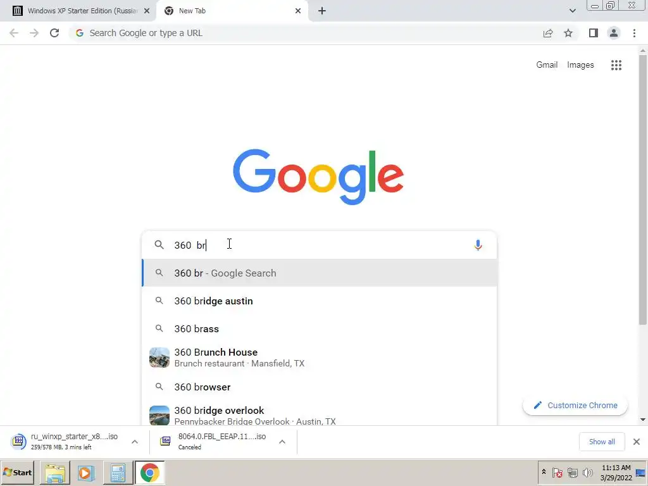648x486 pixels.
Task: Click the Customize Chrome button
Action: pyautogui.click(x=575, y=406)
